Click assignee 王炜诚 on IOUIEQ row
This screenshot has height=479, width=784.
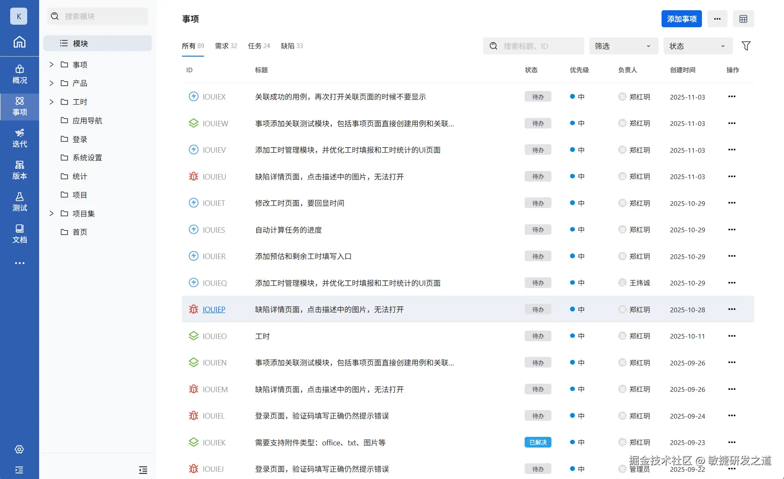[639, 283]
